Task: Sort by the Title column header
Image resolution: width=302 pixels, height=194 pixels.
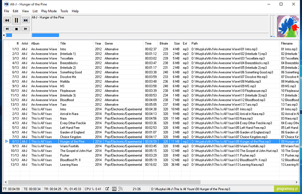Action: click(x=76, y=44)
